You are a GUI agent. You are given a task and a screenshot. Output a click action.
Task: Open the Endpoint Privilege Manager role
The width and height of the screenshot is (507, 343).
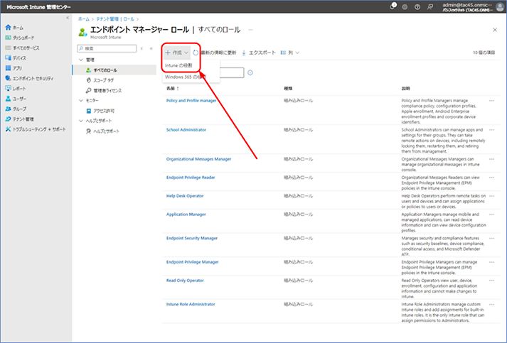tap(193, 262)
